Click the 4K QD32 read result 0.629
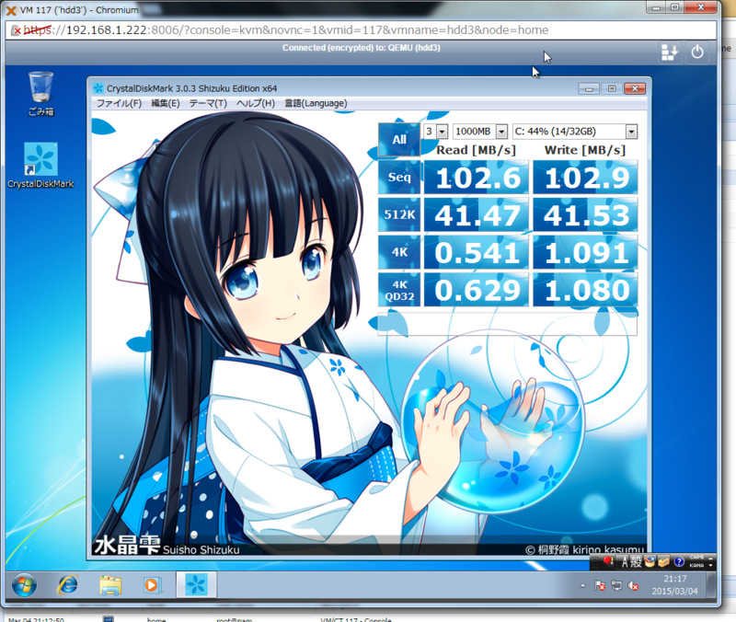Image resolution: width=736 pixels, height=622 pixels. point(477,290)
